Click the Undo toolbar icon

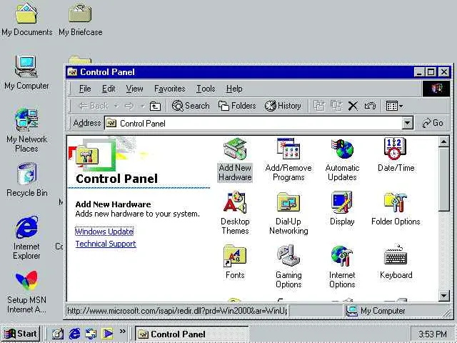370,106
